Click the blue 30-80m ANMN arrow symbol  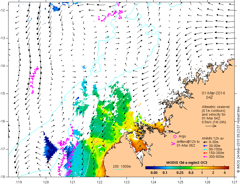coord(205,146)
